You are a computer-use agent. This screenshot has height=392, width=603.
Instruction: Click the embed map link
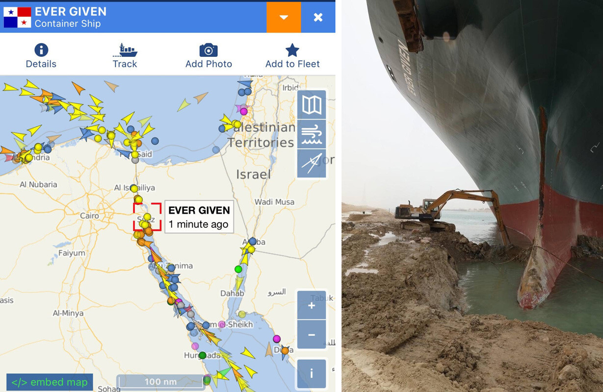coord(49,382)
